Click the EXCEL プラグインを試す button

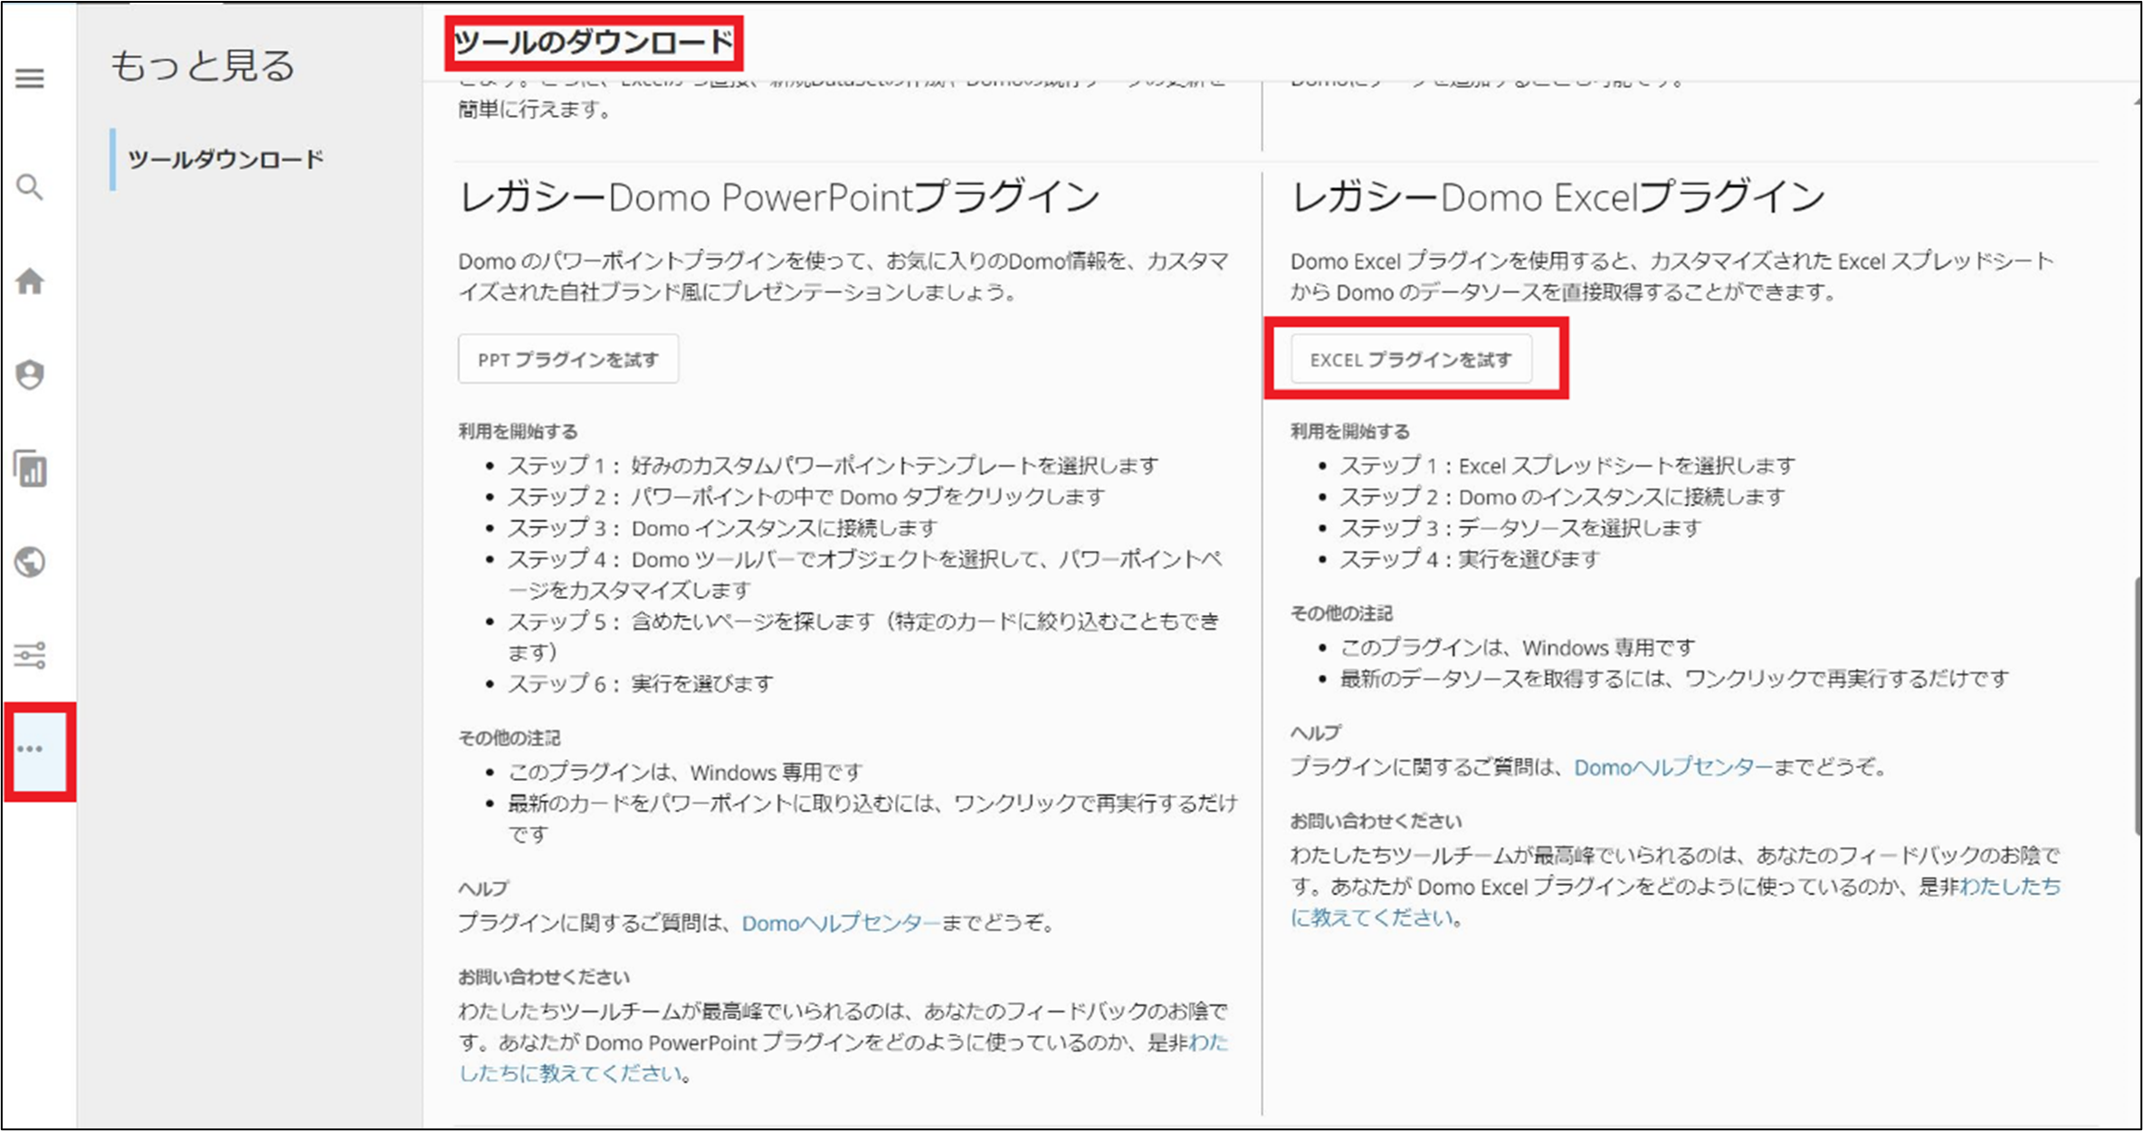(1411, 359)
